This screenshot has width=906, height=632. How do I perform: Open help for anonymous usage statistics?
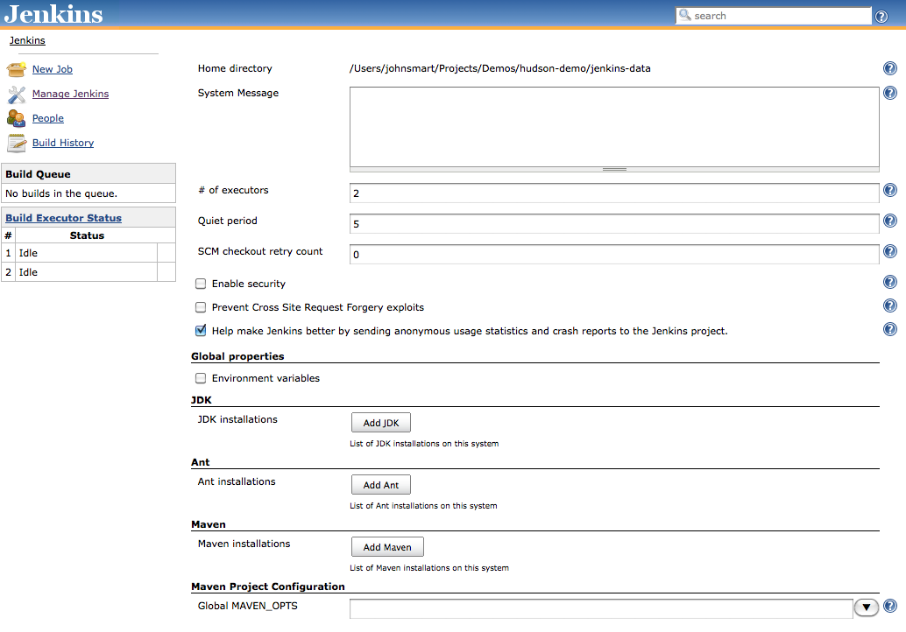coord(890,329)
